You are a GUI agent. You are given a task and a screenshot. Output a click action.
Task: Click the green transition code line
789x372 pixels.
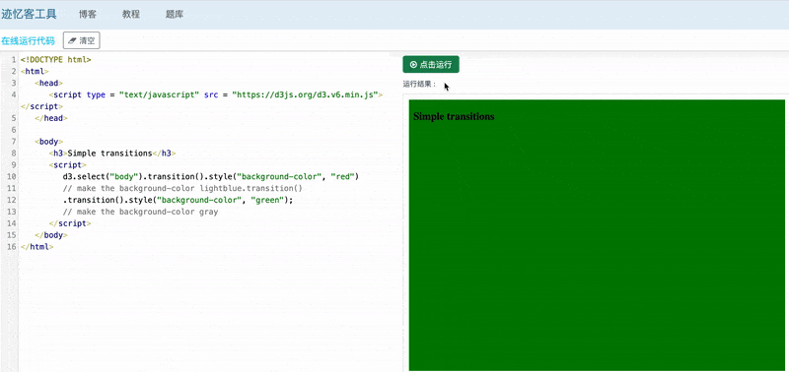point(178,200)
